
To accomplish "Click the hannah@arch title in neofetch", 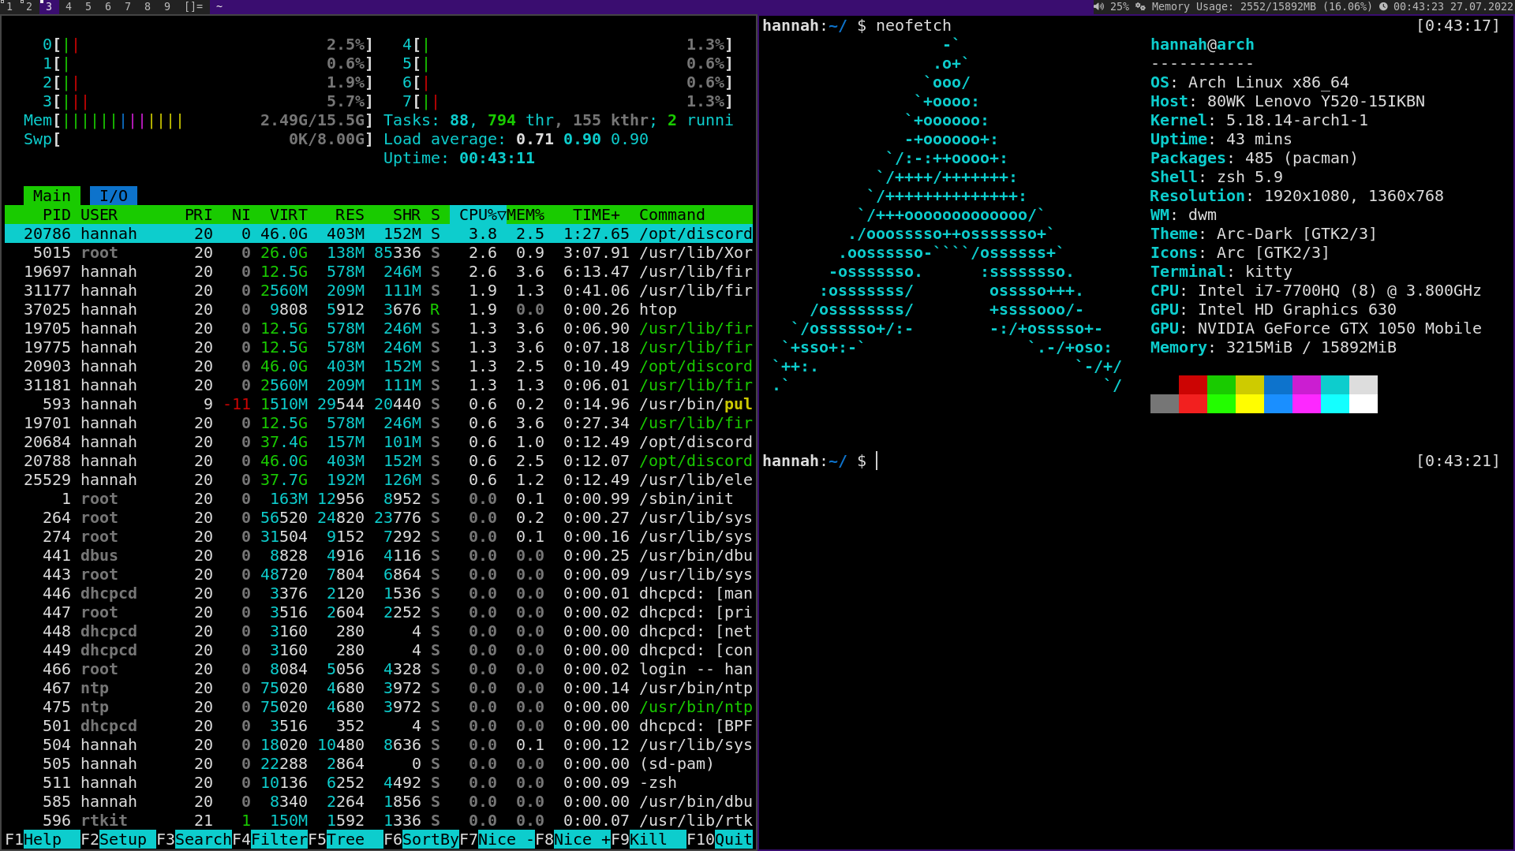I will pos(1203,44).
